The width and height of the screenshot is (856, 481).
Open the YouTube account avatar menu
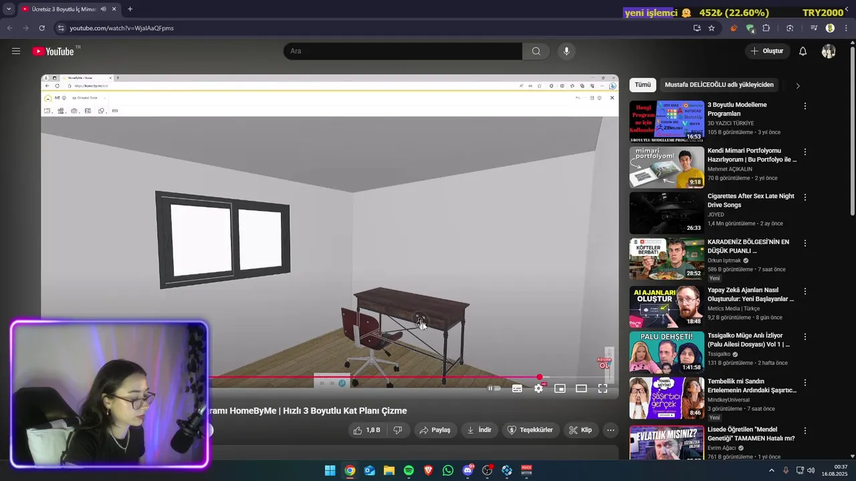pos(829,51)
